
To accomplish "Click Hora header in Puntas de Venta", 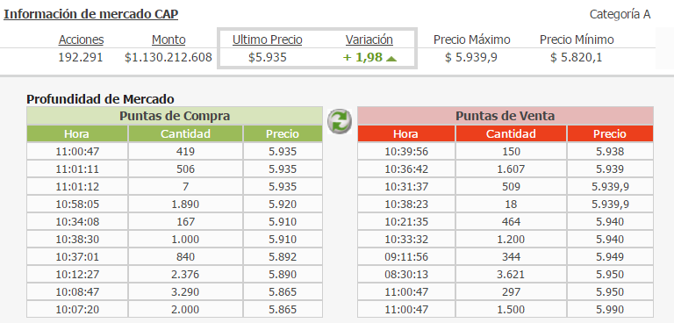I will coord(405,133).
